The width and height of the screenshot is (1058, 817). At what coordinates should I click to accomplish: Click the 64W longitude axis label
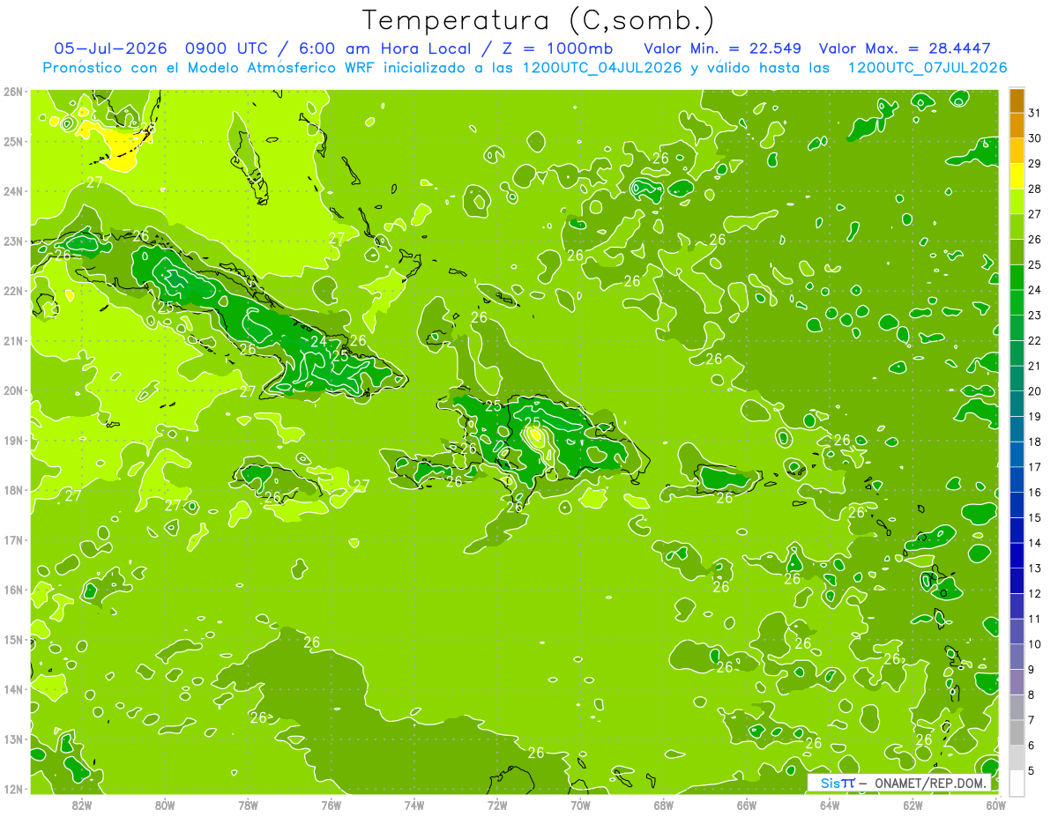point(830,805)
